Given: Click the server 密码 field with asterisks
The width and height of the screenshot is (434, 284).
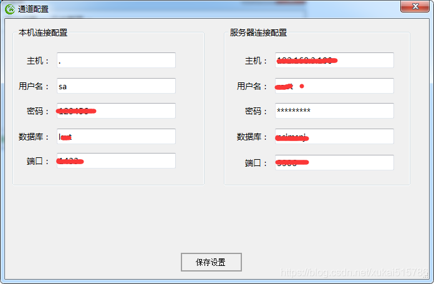Looking at the screenshot, I should (334, 111).
